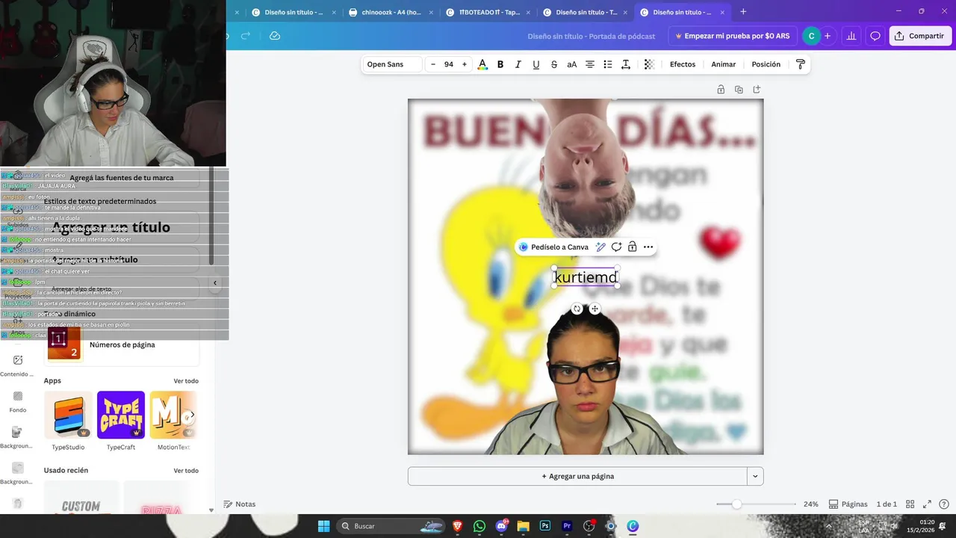Click Compartir button

point(920,36)
